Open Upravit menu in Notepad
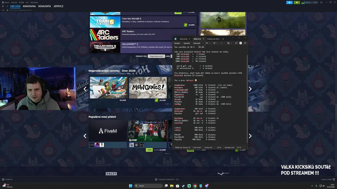 (x=187, y=43)
